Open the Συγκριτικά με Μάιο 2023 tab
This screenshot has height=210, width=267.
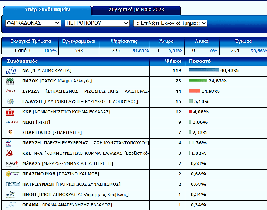[136, 10]
